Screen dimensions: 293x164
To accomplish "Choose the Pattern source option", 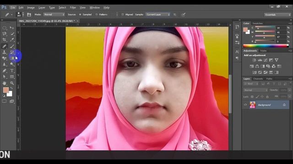I will tap(97, 15).
